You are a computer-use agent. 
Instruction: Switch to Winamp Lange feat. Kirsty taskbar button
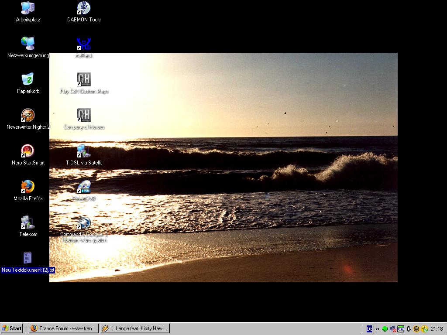pos(134,328)
